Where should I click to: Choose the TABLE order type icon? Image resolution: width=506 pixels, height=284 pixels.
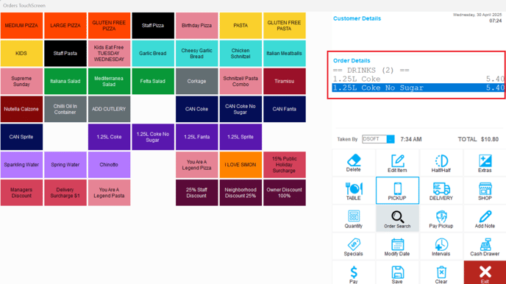[354, 188]
